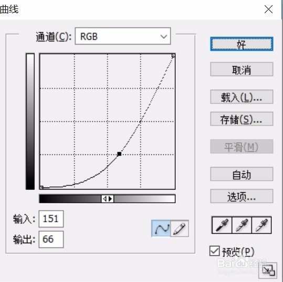The image size is (283, 282).
Task: Click the 取消 cancel button
Action: (242, 69)
